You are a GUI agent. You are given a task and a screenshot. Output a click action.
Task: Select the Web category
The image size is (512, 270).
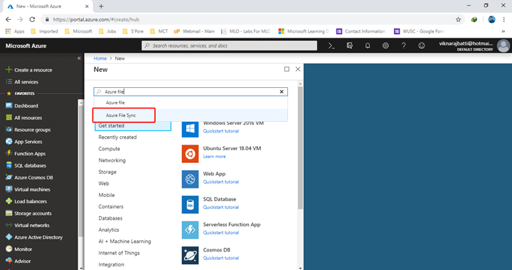[104, 184]
